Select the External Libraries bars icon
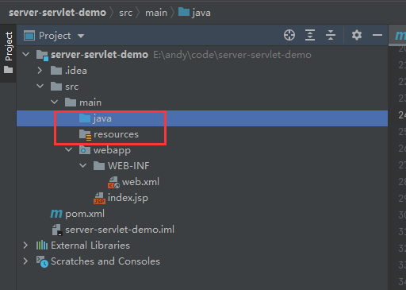Screen dimensions: 406x290 [42, 246]
